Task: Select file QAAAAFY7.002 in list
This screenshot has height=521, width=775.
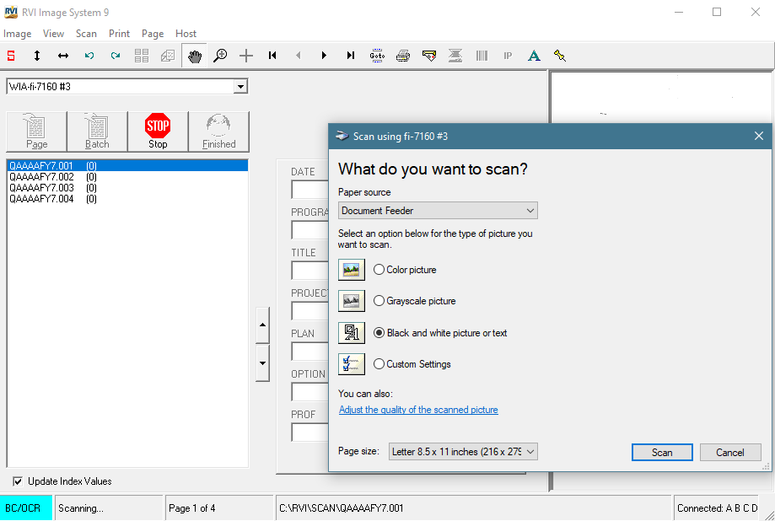Action: [127, 176]
